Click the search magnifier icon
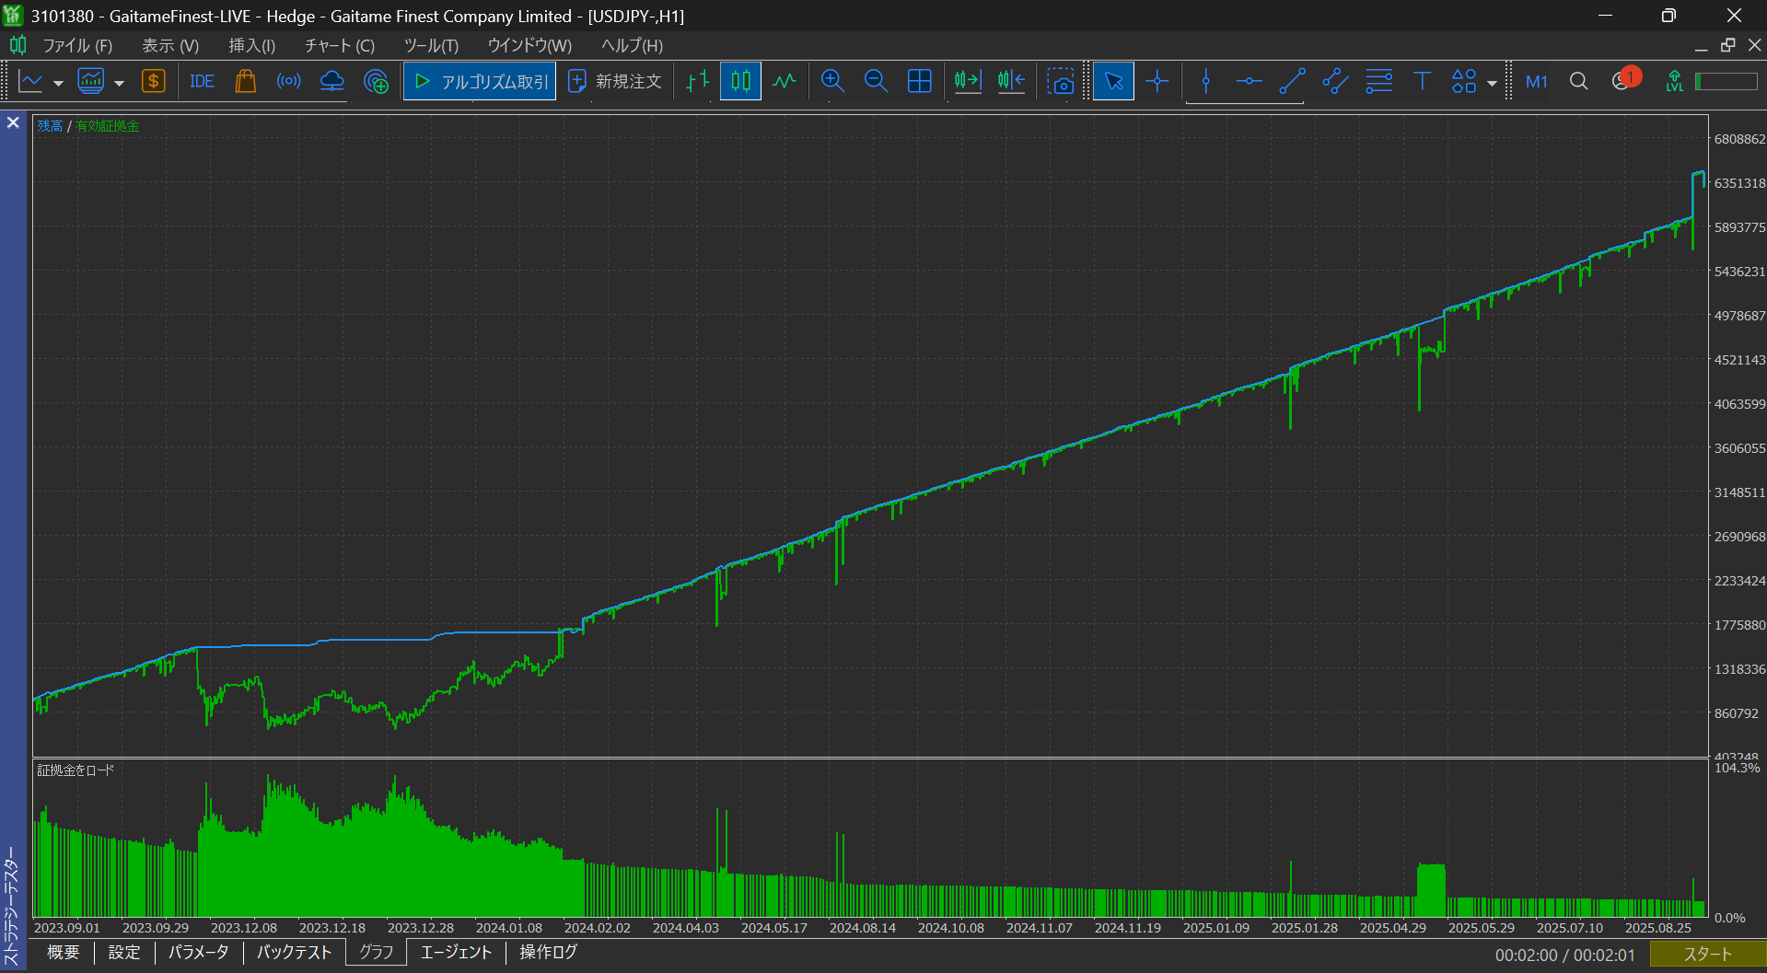1767x973 pixels. click(1578, 82)
